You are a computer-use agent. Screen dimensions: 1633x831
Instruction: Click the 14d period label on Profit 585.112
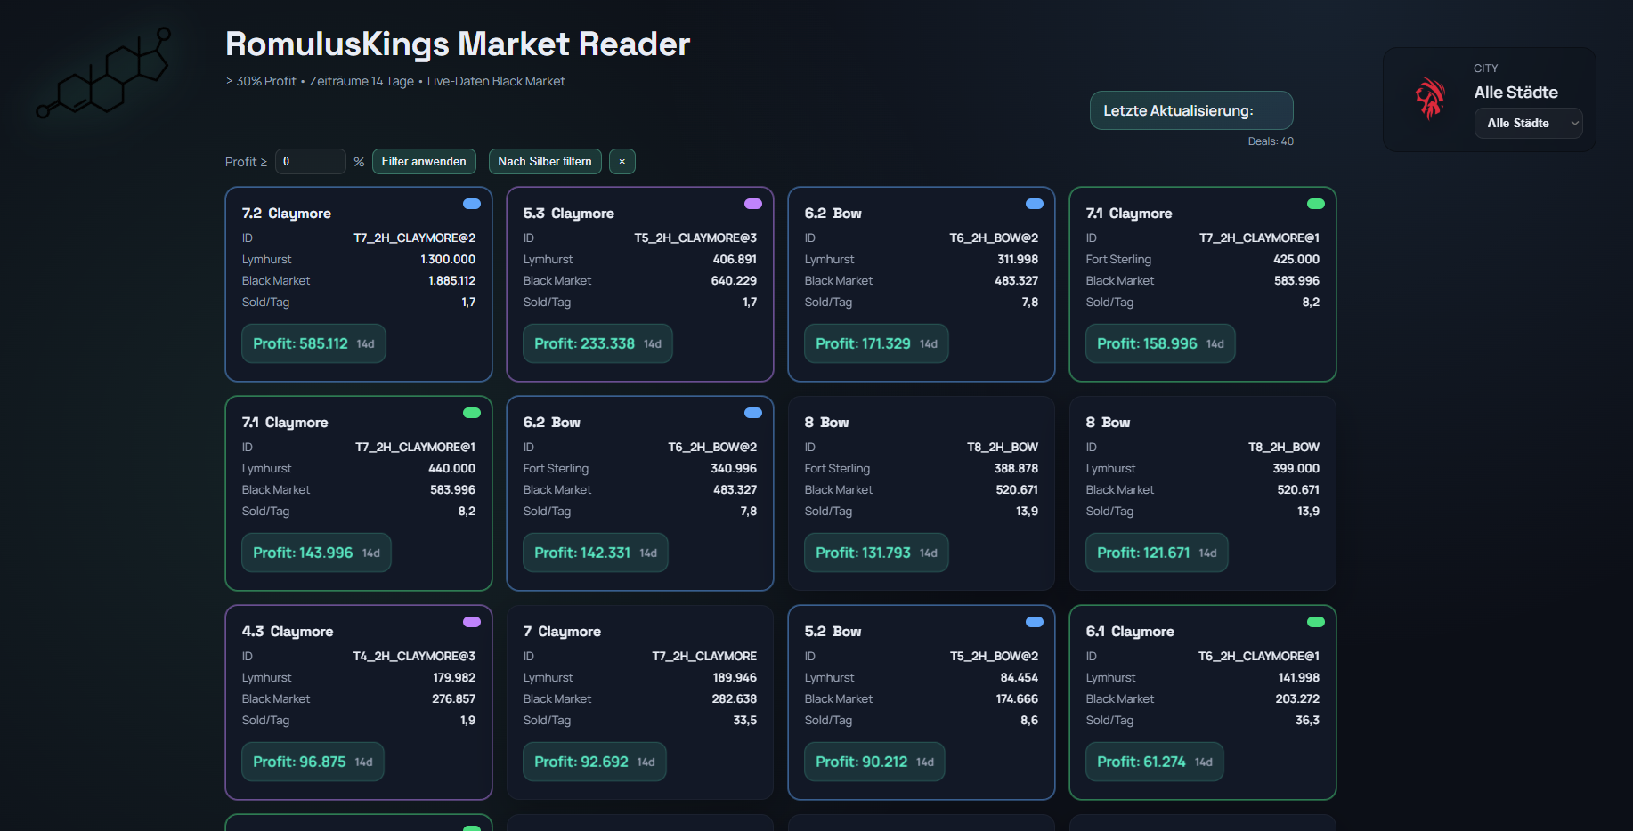pyautogui.click(x=366, y=343)
